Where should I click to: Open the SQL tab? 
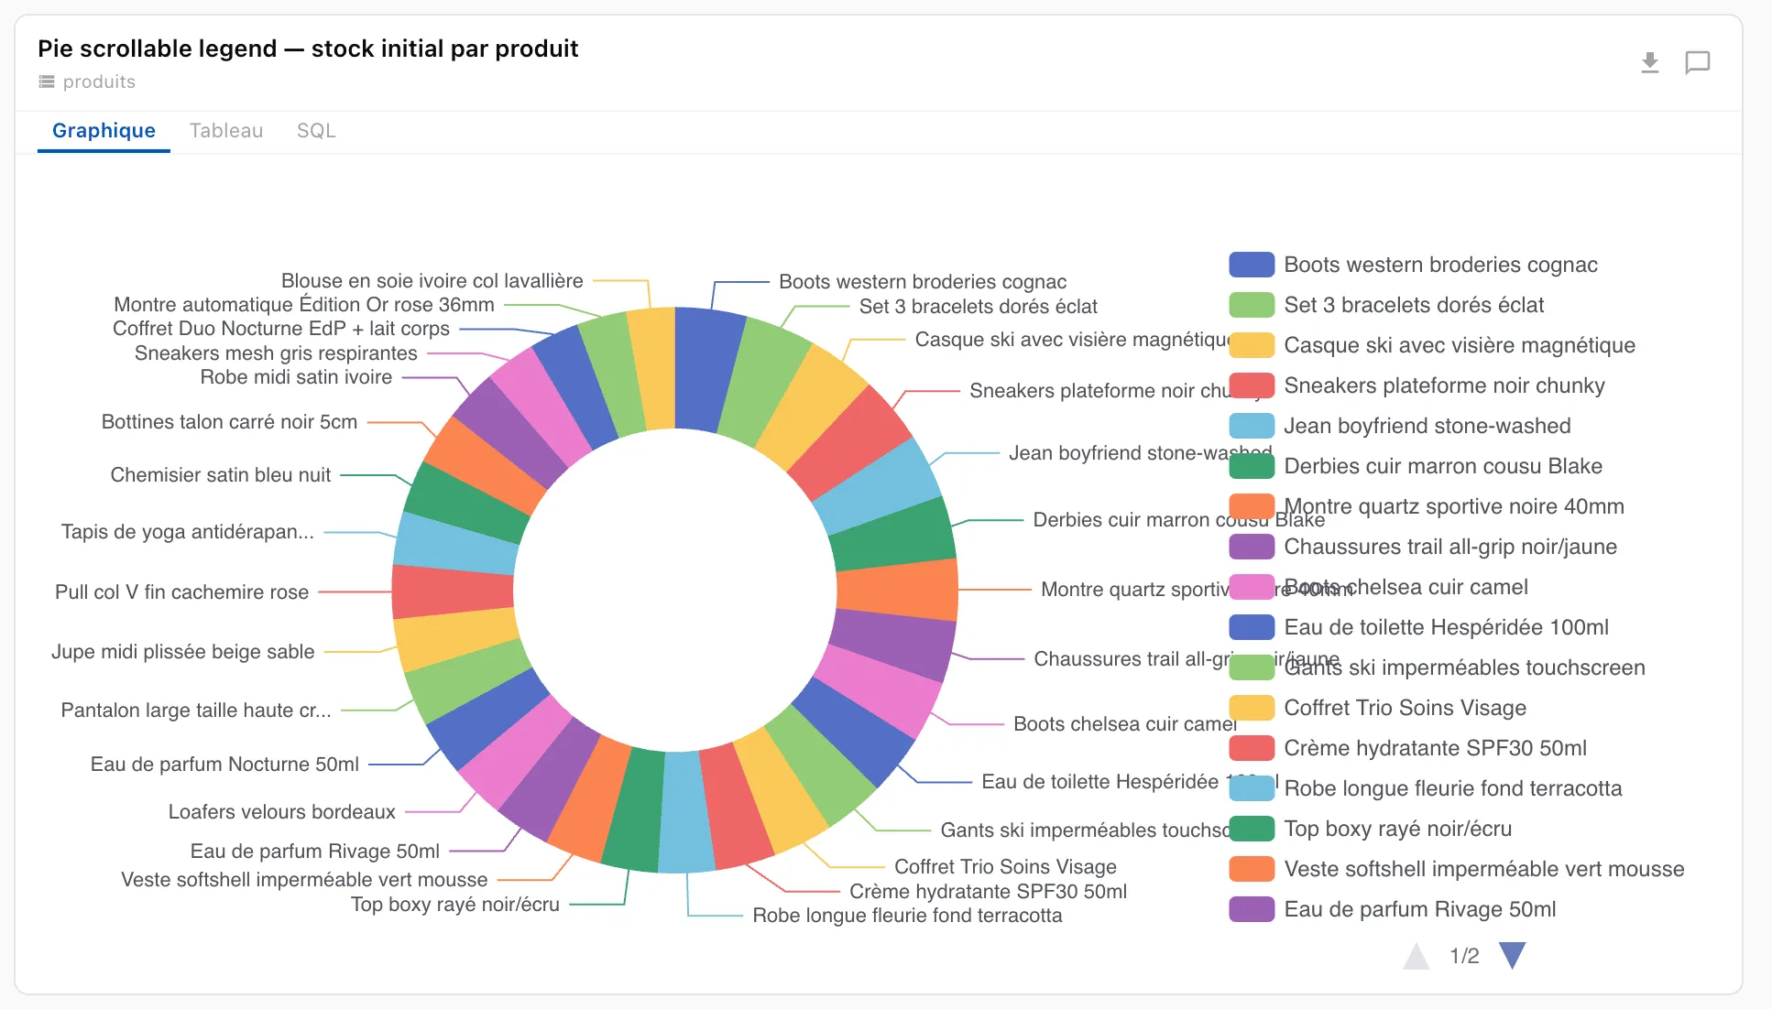tap(316, 131)
